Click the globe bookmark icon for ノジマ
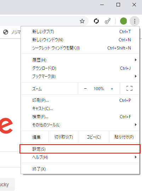 point(6,32)
